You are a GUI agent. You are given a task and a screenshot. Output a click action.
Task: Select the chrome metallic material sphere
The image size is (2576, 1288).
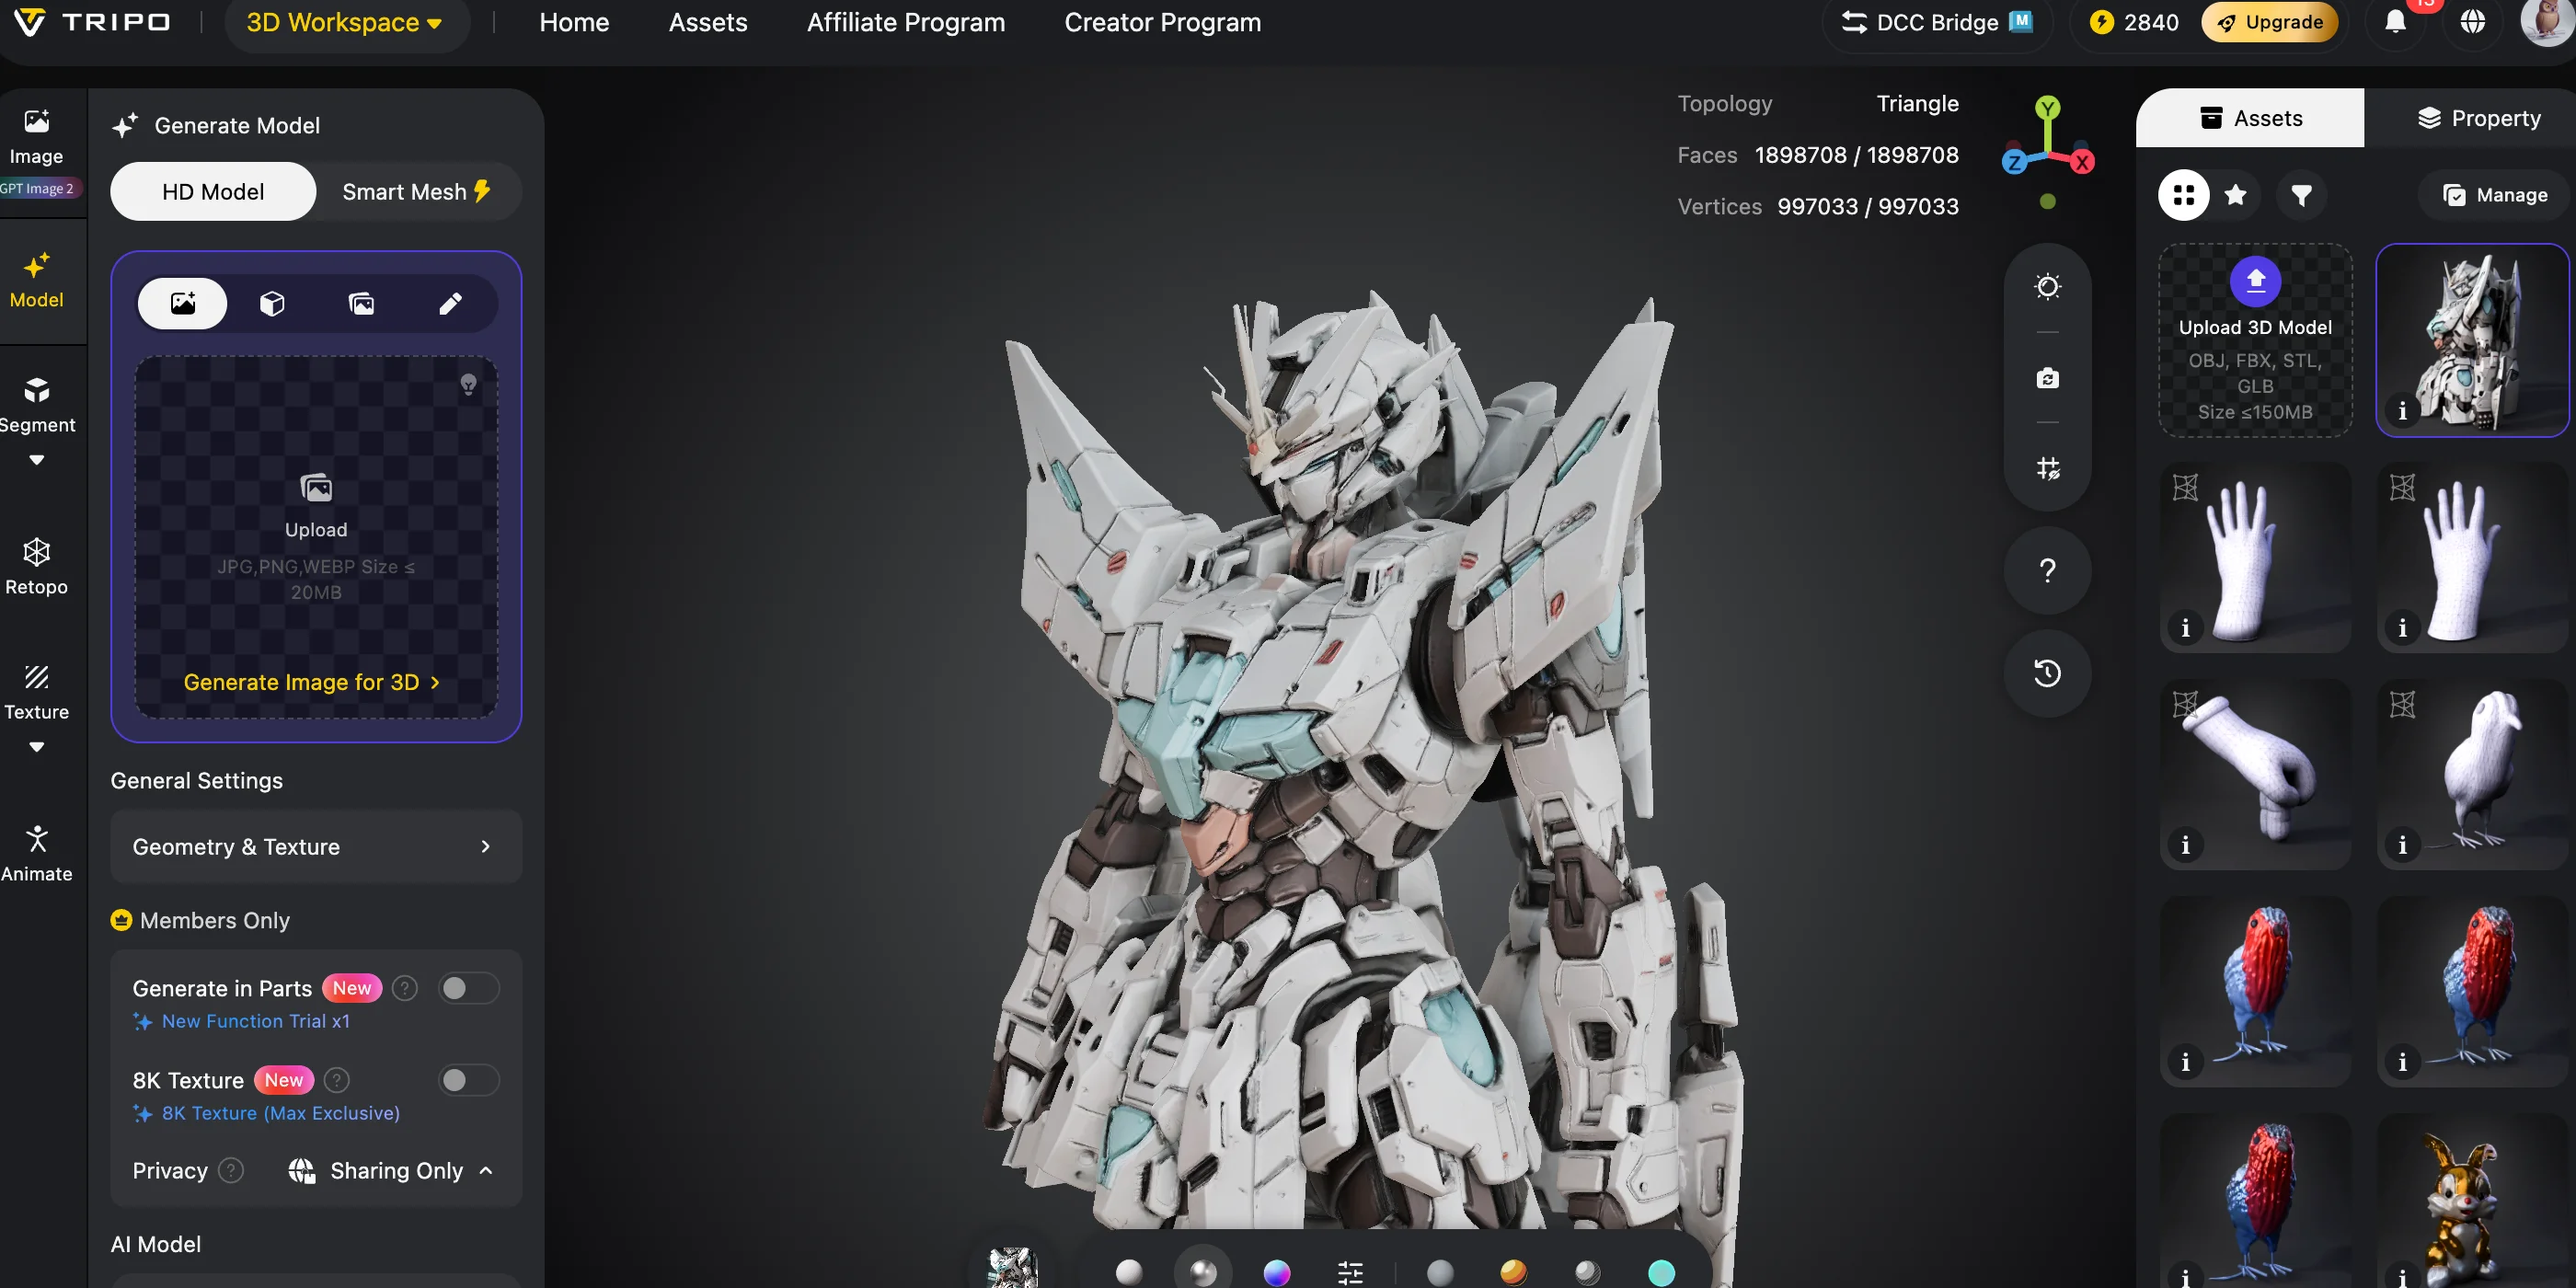click(x=1203, y=1272)
